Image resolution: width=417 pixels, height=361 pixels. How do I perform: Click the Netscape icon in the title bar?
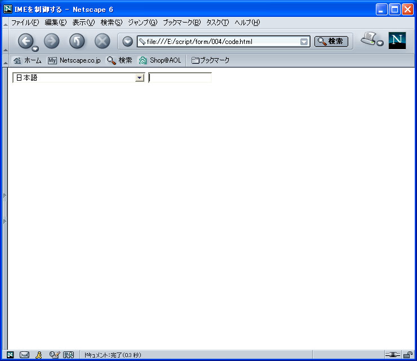pyautogui.click(x=8, y=9)
